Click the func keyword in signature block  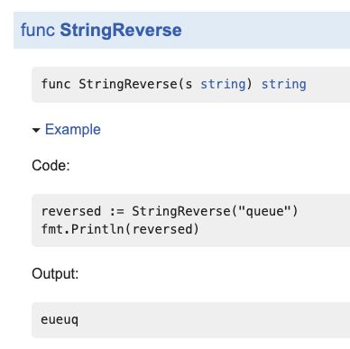tap(56, 84)
